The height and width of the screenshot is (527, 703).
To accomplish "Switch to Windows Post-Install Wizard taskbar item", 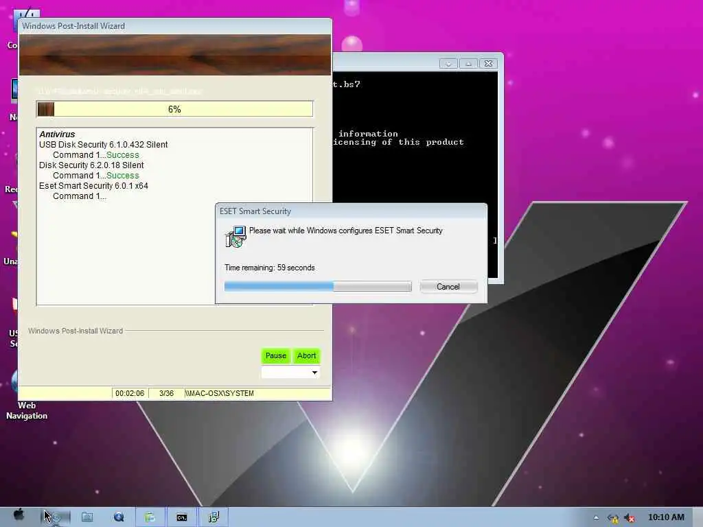I will click(150, 517).
